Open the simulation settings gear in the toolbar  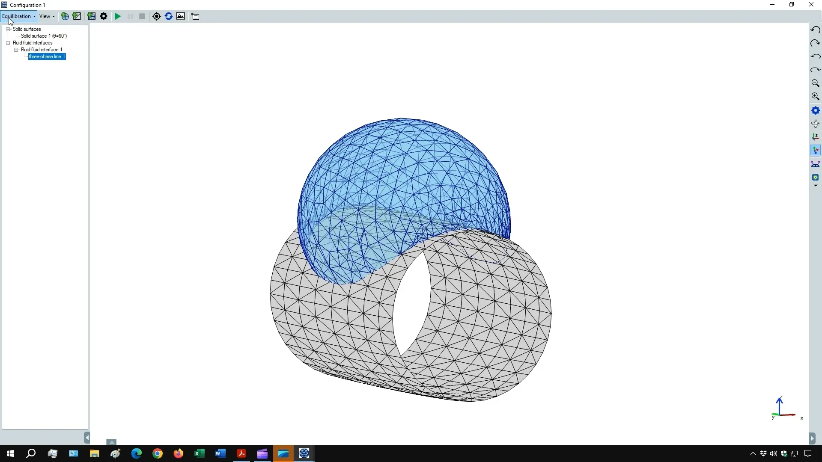click(x=104, y=16)
